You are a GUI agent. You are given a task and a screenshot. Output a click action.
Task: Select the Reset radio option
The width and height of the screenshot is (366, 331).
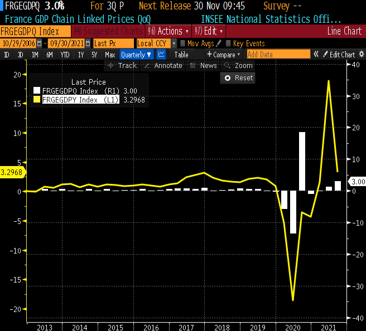pyautogui.click(x=228, y=78)
